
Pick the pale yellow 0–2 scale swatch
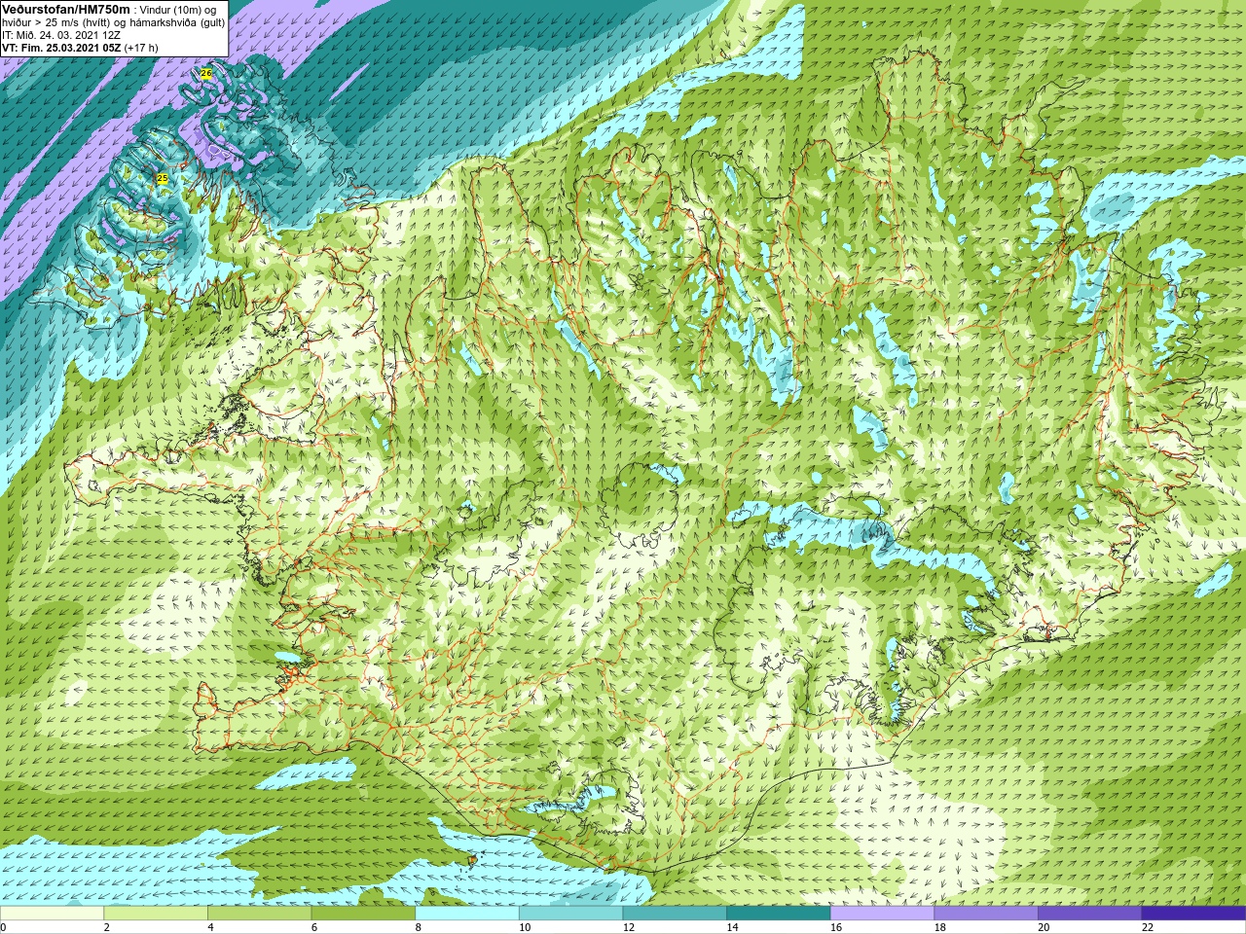pos(52,914)
